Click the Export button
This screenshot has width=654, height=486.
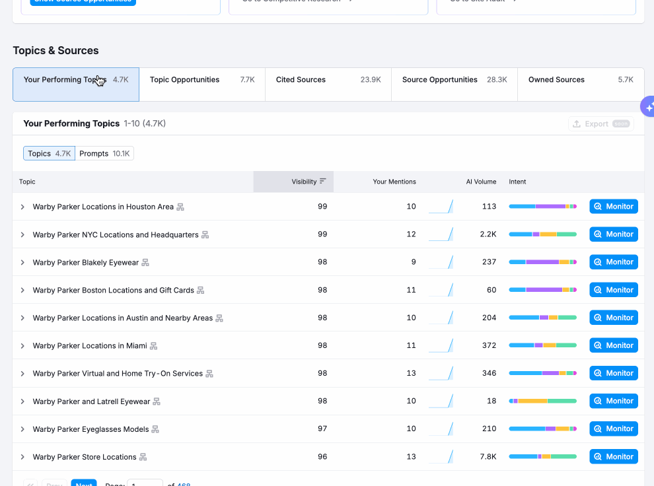coord(600,124)
